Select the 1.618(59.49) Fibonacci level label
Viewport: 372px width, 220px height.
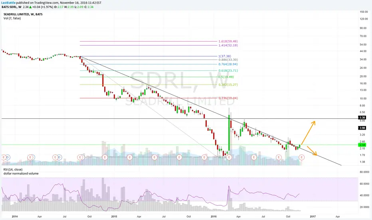click(x=228, y=41)
